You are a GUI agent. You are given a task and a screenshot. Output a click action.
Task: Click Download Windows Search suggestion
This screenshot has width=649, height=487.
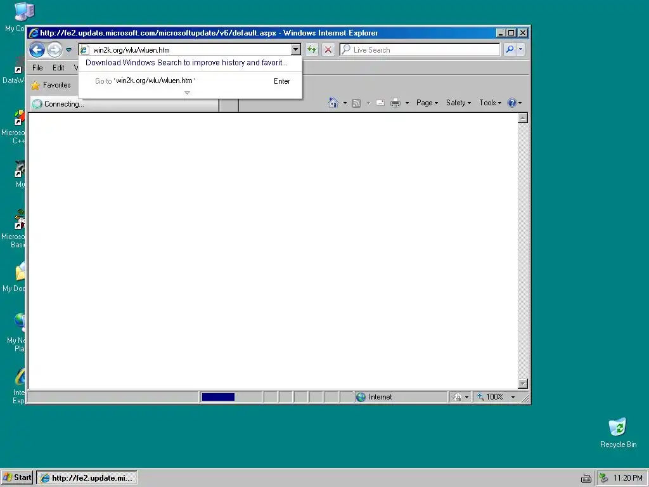coord(186,63)
